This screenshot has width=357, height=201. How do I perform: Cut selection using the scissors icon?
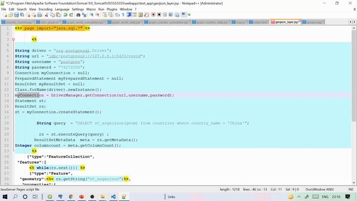pyautogui.click(x=46, y=15)
